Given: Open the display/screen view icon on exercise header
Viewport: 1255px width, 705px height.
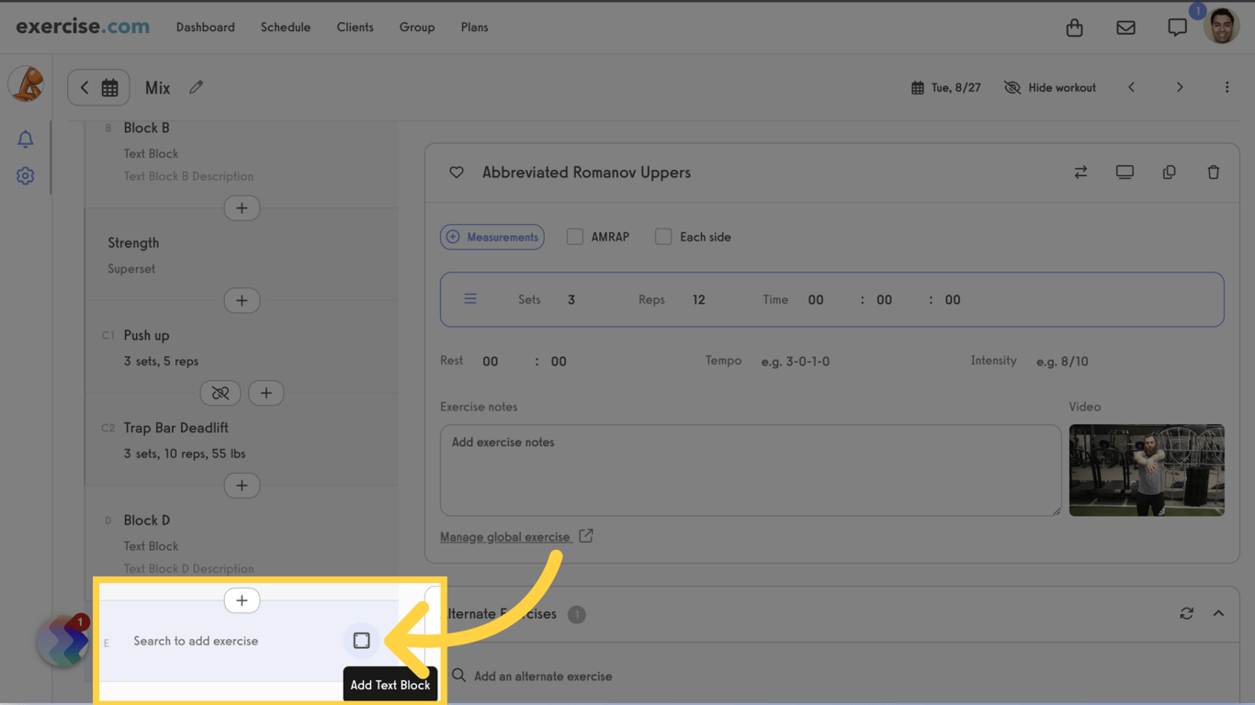Looking at the screenshot, I should point(1125,172).
